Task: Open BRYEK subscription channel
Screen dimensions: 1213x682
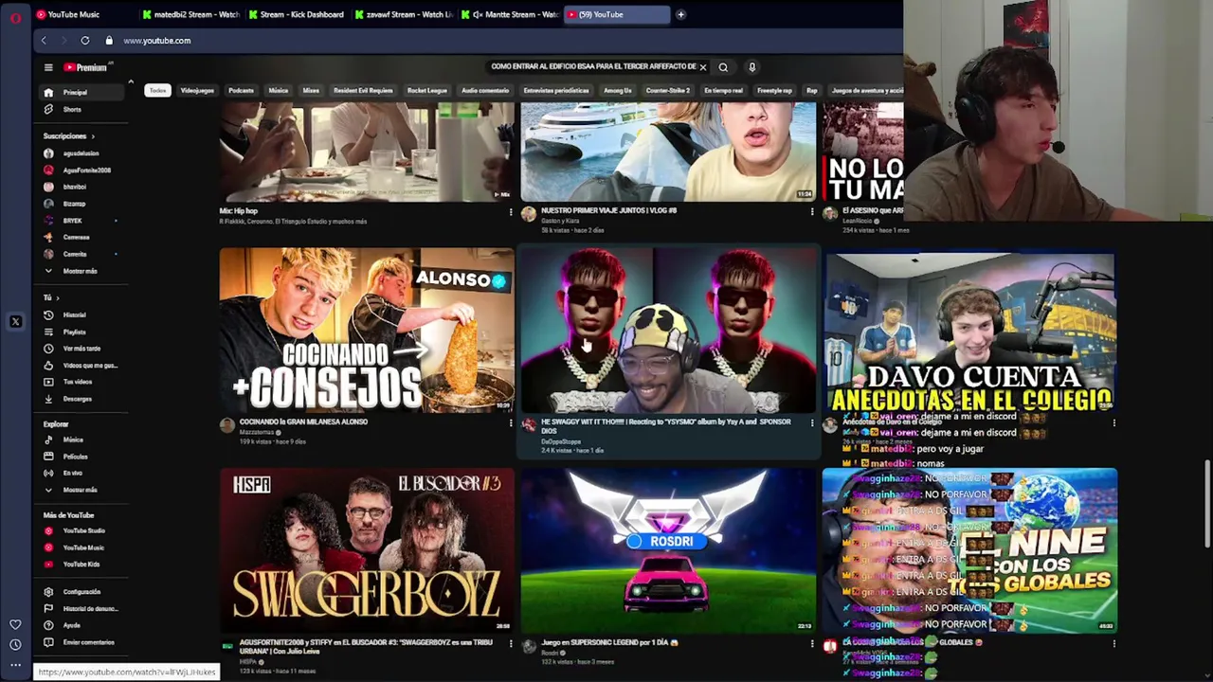Action: point(83,221)
